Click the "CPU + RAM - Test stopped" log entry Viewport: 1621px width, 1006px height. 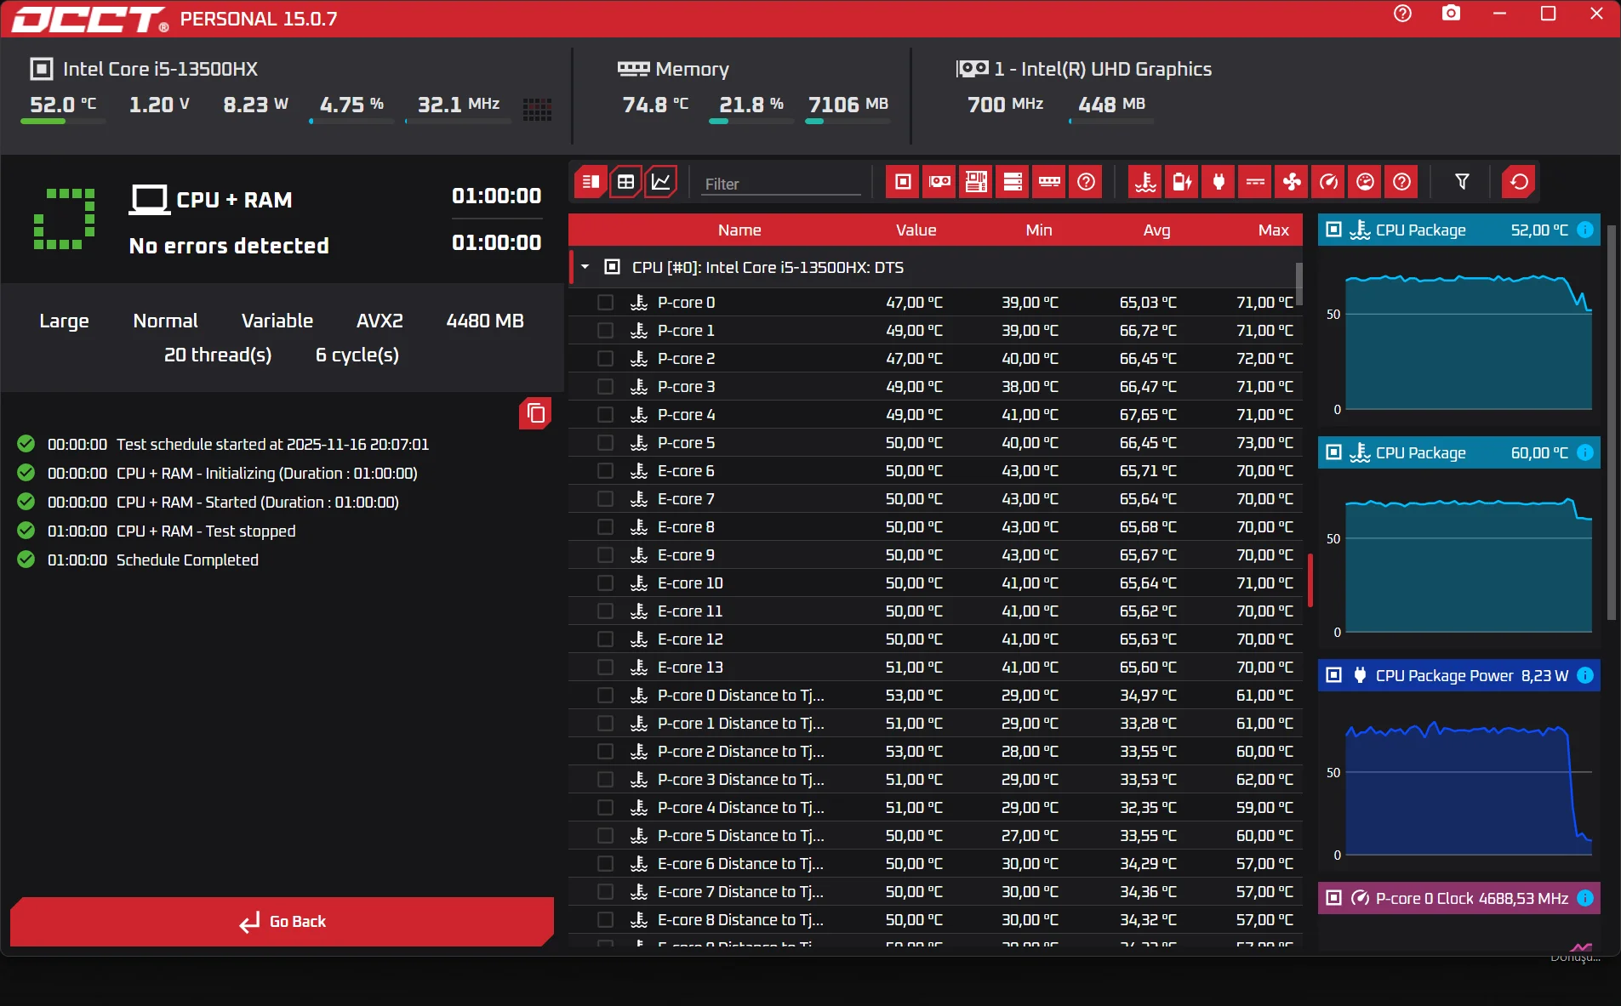click(x=206, y=531)
